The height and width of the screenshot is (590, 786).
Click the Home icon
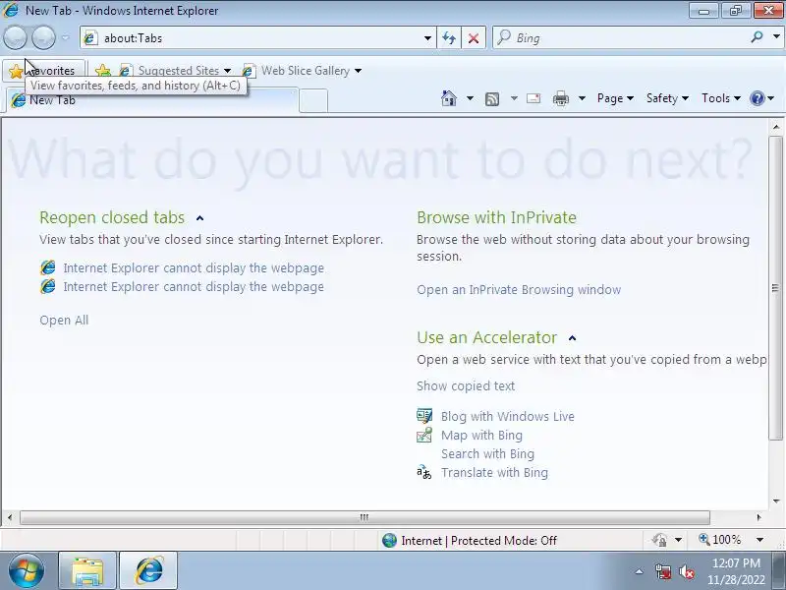pos(449,98)
